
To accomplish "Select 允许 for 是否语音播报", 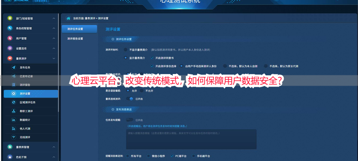I will [x=128, y=91].
